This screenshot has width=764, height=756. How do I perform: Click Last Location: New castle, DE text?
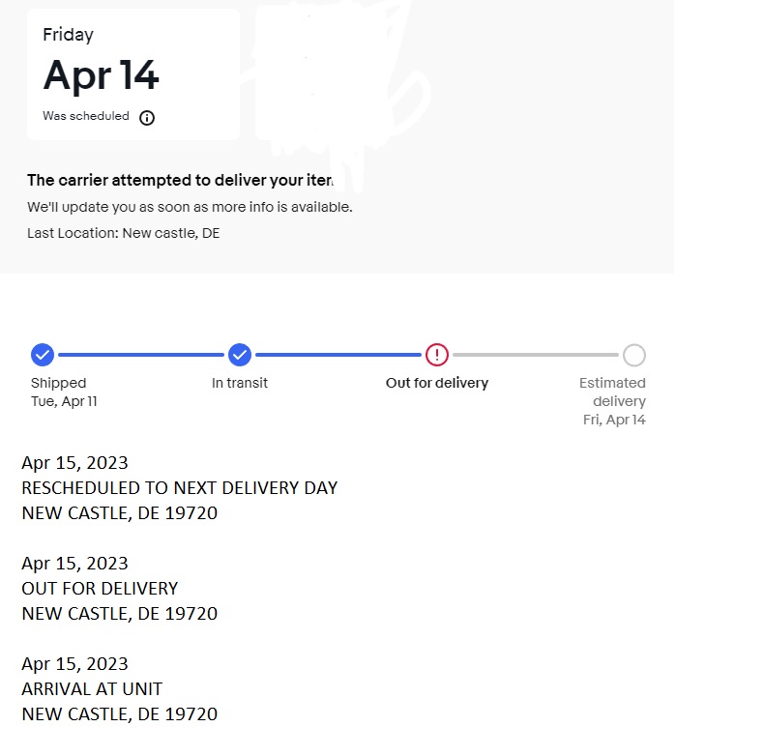(x=123, y=233)
